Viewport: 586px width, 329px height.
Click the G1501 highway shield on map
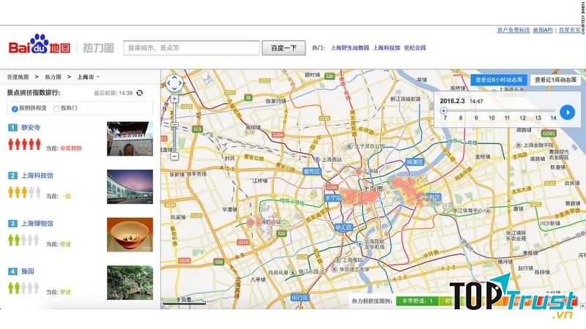549,133
